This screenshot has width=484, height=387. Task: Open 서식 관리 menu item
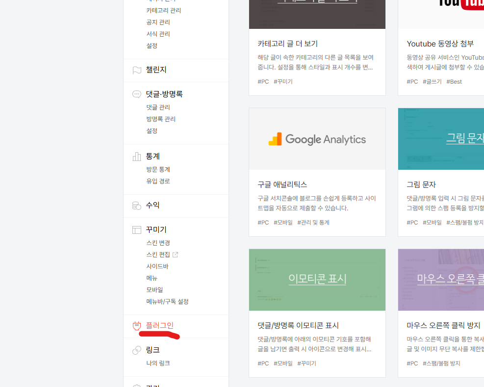(158, 34)
